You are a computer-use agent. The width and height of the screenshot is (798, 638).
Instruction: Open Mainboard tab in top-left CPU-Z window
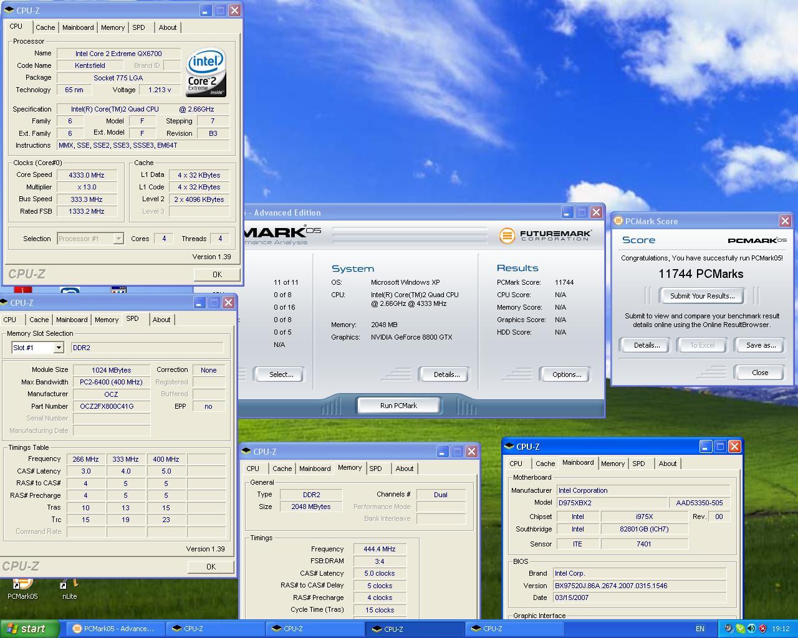(x=78, y=27)
